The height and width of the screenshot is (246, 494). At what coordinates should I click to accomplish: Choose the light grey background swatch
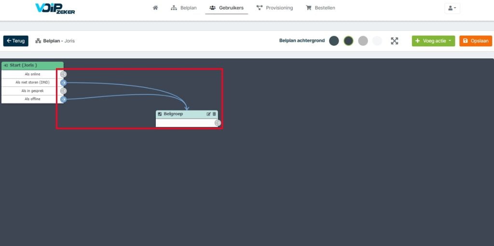[x=363, y=41]
